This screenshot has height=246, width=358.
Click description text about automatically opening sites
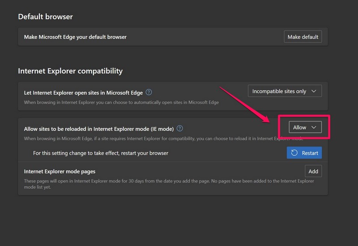click(x=121, y=102)
